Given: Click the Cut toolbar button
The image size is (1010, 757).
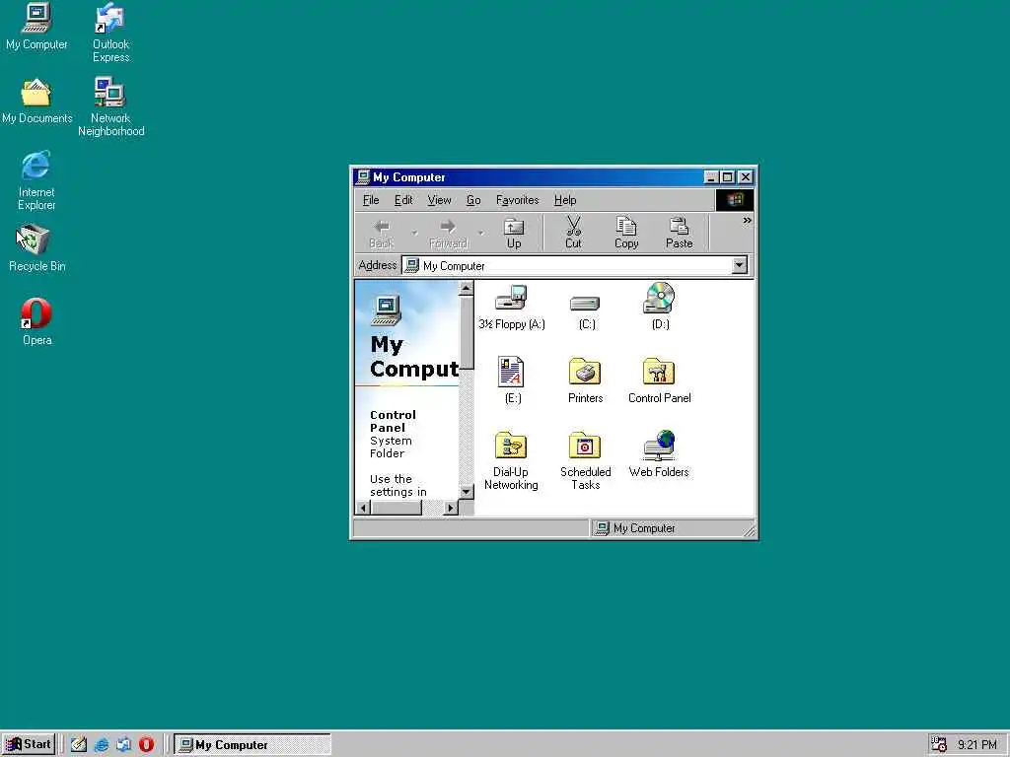Looking at the screenshot, I should pyautogui.click(x=573, y=233).
